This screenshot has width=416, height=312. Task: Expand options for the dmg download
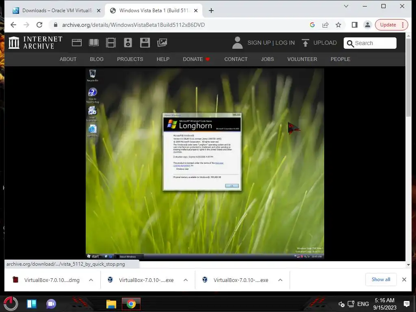click(91, 280)
